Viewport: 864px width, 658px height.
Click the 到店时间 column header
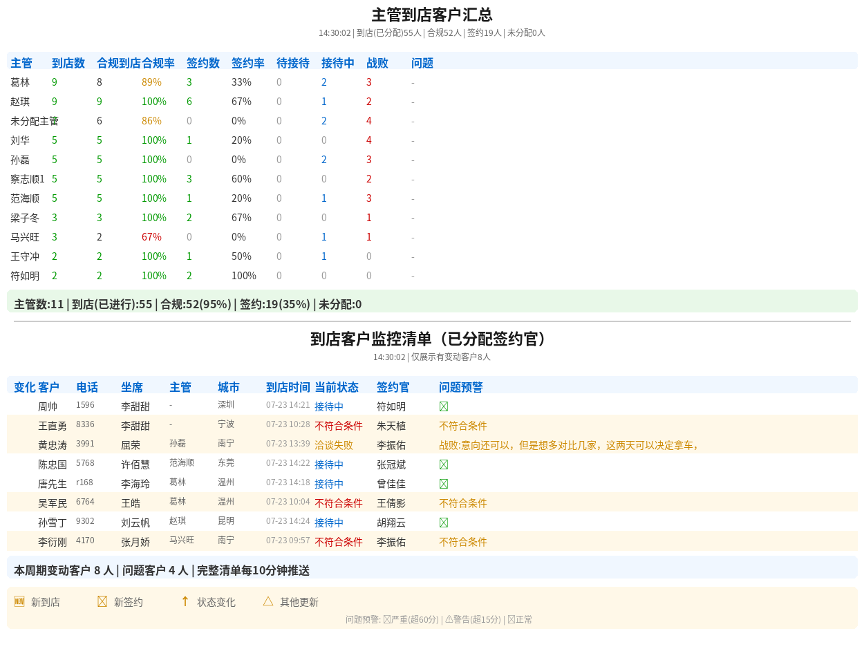click(x=288, y=387)
